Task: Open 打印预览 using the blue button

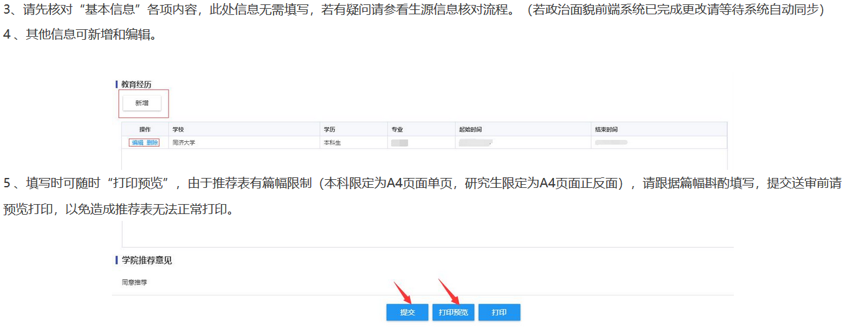Action: click(453, 312)
